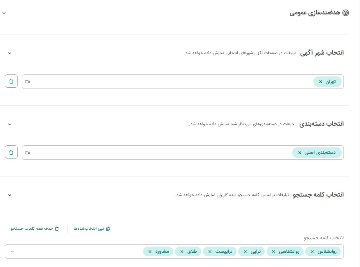Click the trash icon beside the city input
The image size is (360, 267).
pos(11,81)
